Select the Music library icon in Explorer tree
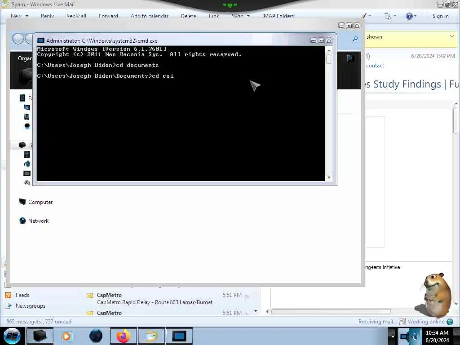This screenshot has height=345, width=460. (x=27, y=164)
